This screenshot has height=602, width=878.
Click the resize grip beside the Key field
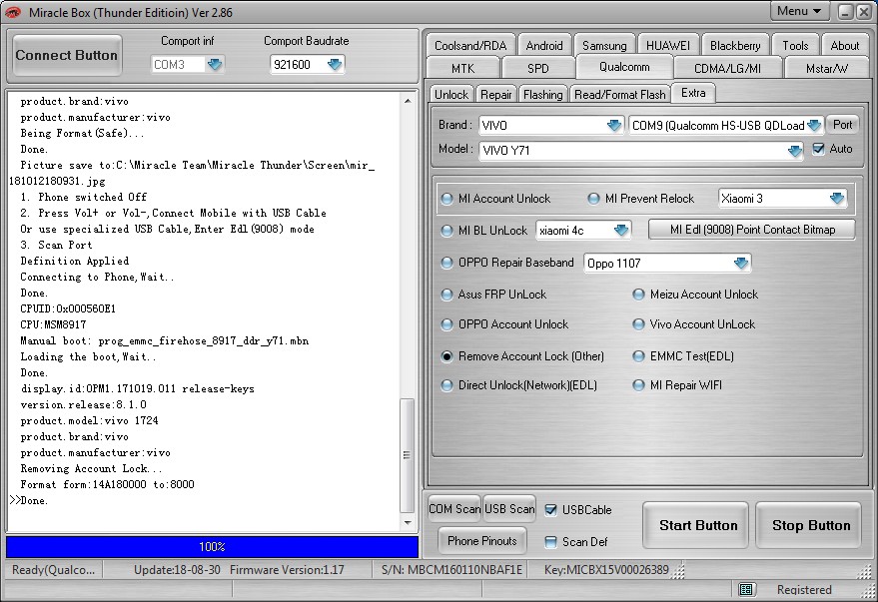coord(678,570)
